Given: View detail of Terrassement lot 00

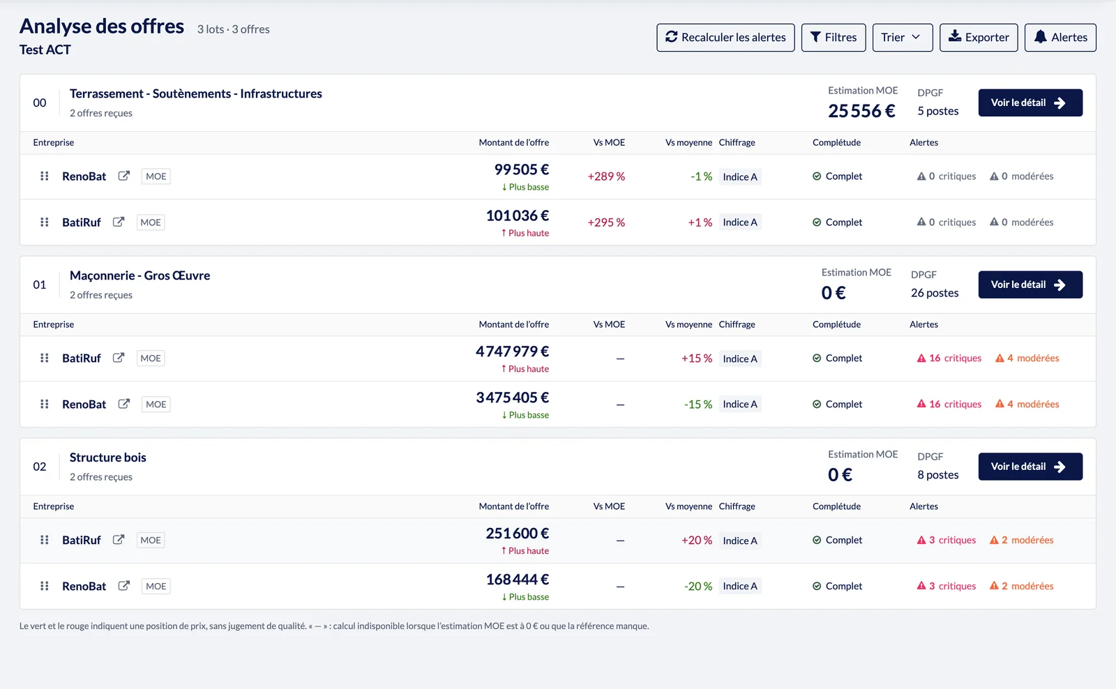Looking at the screenshot, I should [1030, 103].
